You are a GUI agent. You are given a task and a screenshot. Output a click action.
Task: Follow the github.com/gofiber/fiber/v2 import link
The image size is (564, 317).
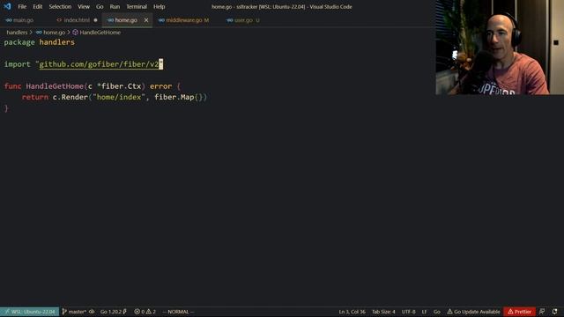coord(99,64)
